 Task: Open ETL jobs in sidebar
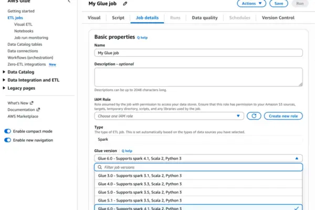[x=15, y=18]
